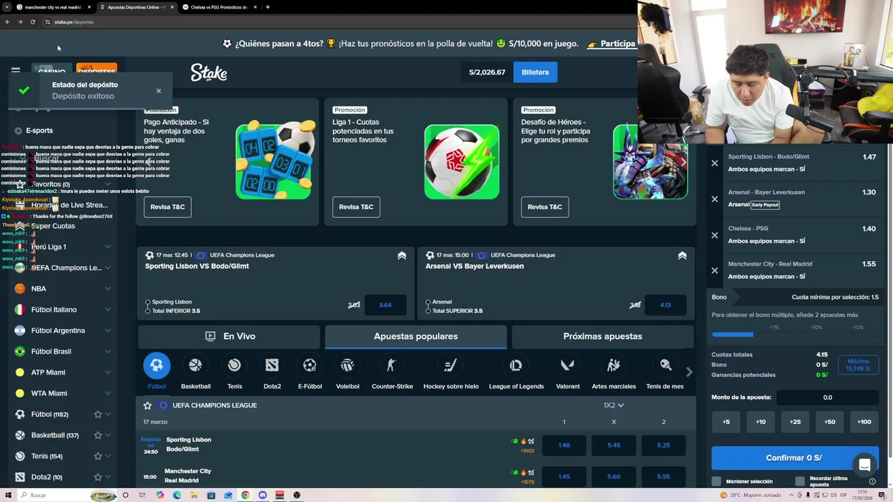
Task: Add +25 to bet amount
Action: pos(795,421)
